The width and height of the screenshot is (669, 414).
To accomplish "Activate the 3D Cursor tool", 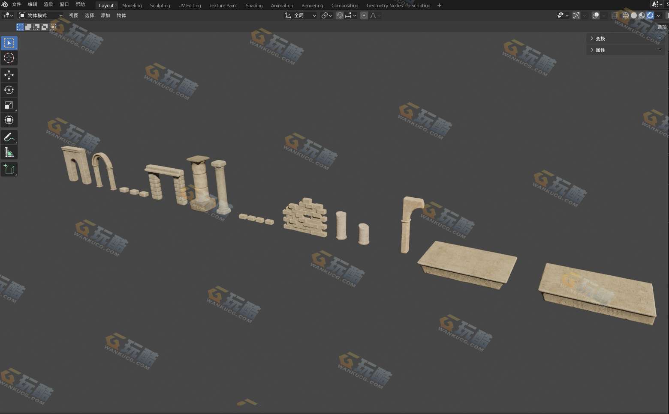I will (9, 58).
